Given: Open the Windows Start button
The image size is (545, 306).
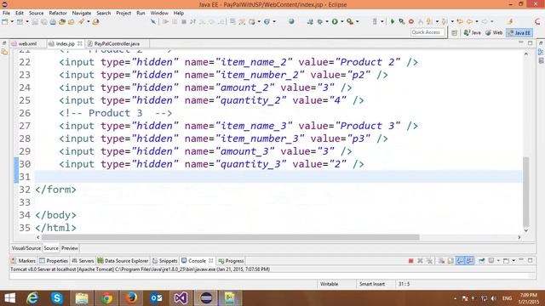Looking at the screenshot, I should 9,298.
